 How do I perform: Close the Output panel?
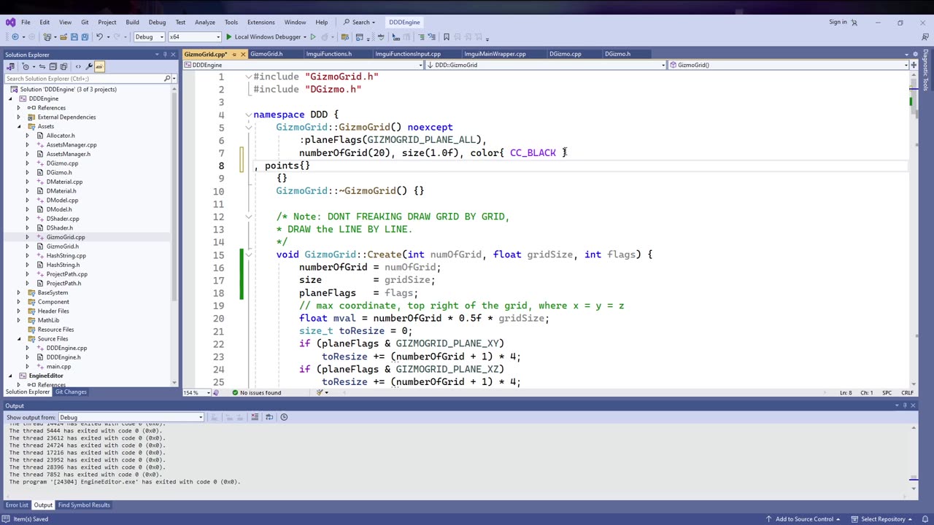[913, 405]
